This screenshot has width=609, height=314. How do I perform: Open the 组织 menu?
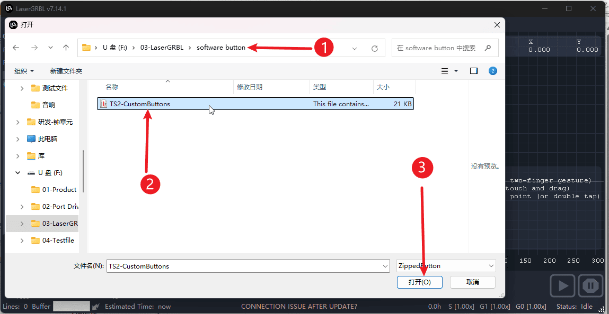[x=24, y=71]
